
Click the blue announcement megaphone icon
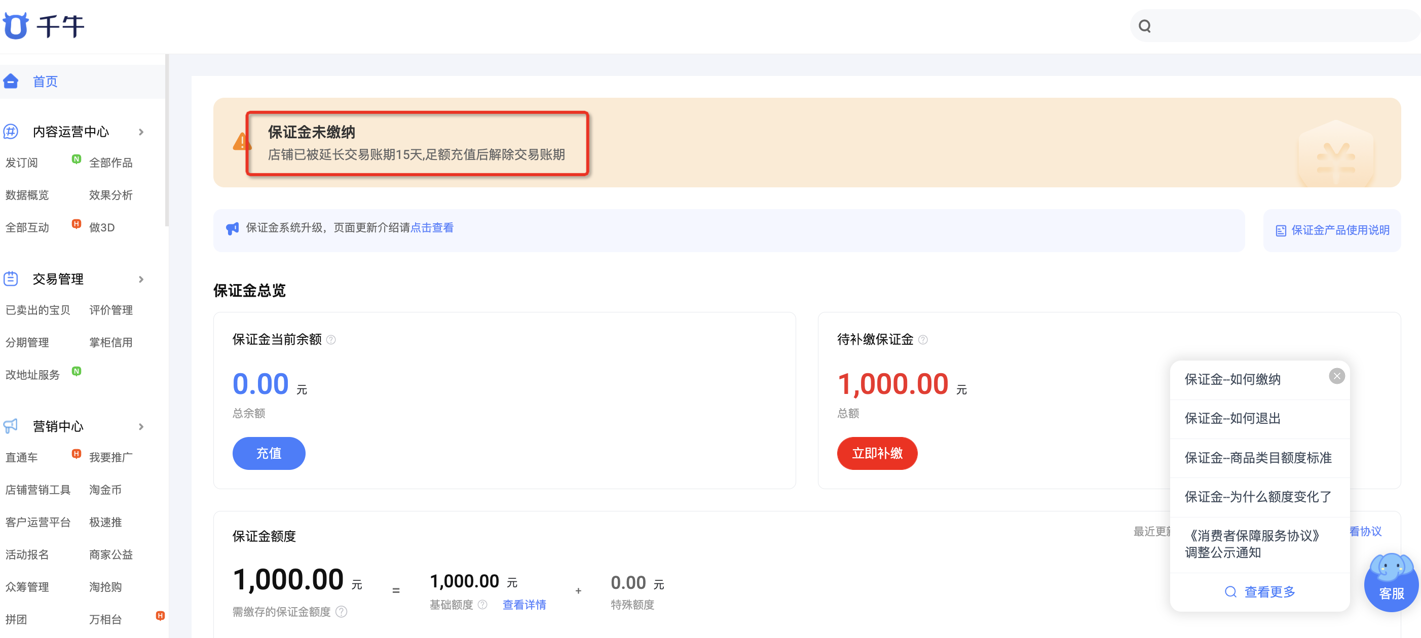click(232, 228)
